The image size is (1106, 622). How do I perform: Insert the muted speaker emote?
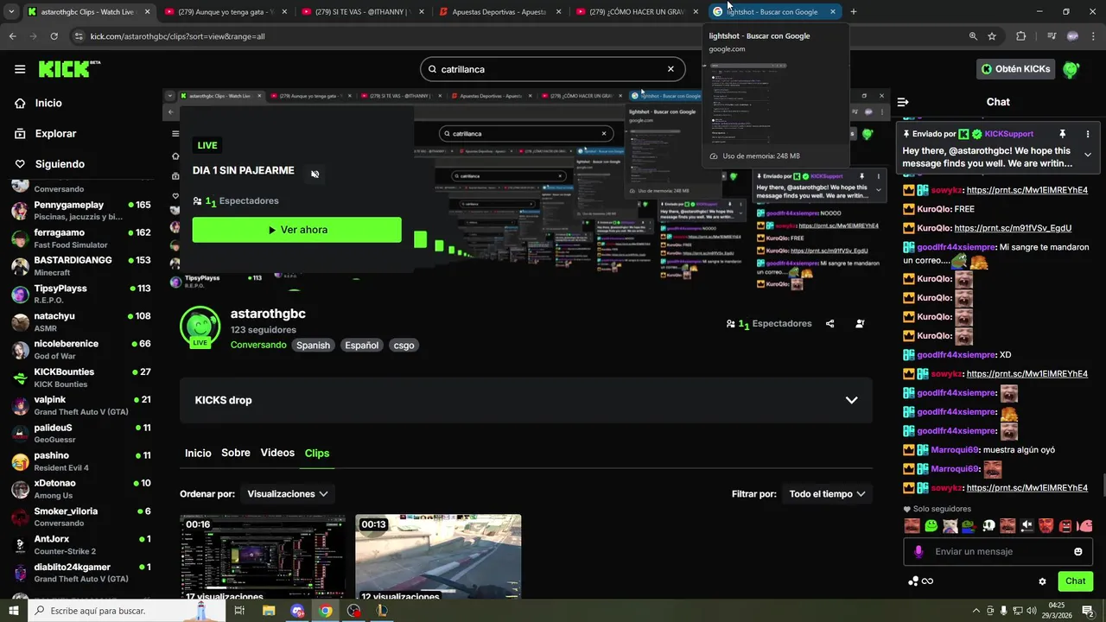point(1027,525)
